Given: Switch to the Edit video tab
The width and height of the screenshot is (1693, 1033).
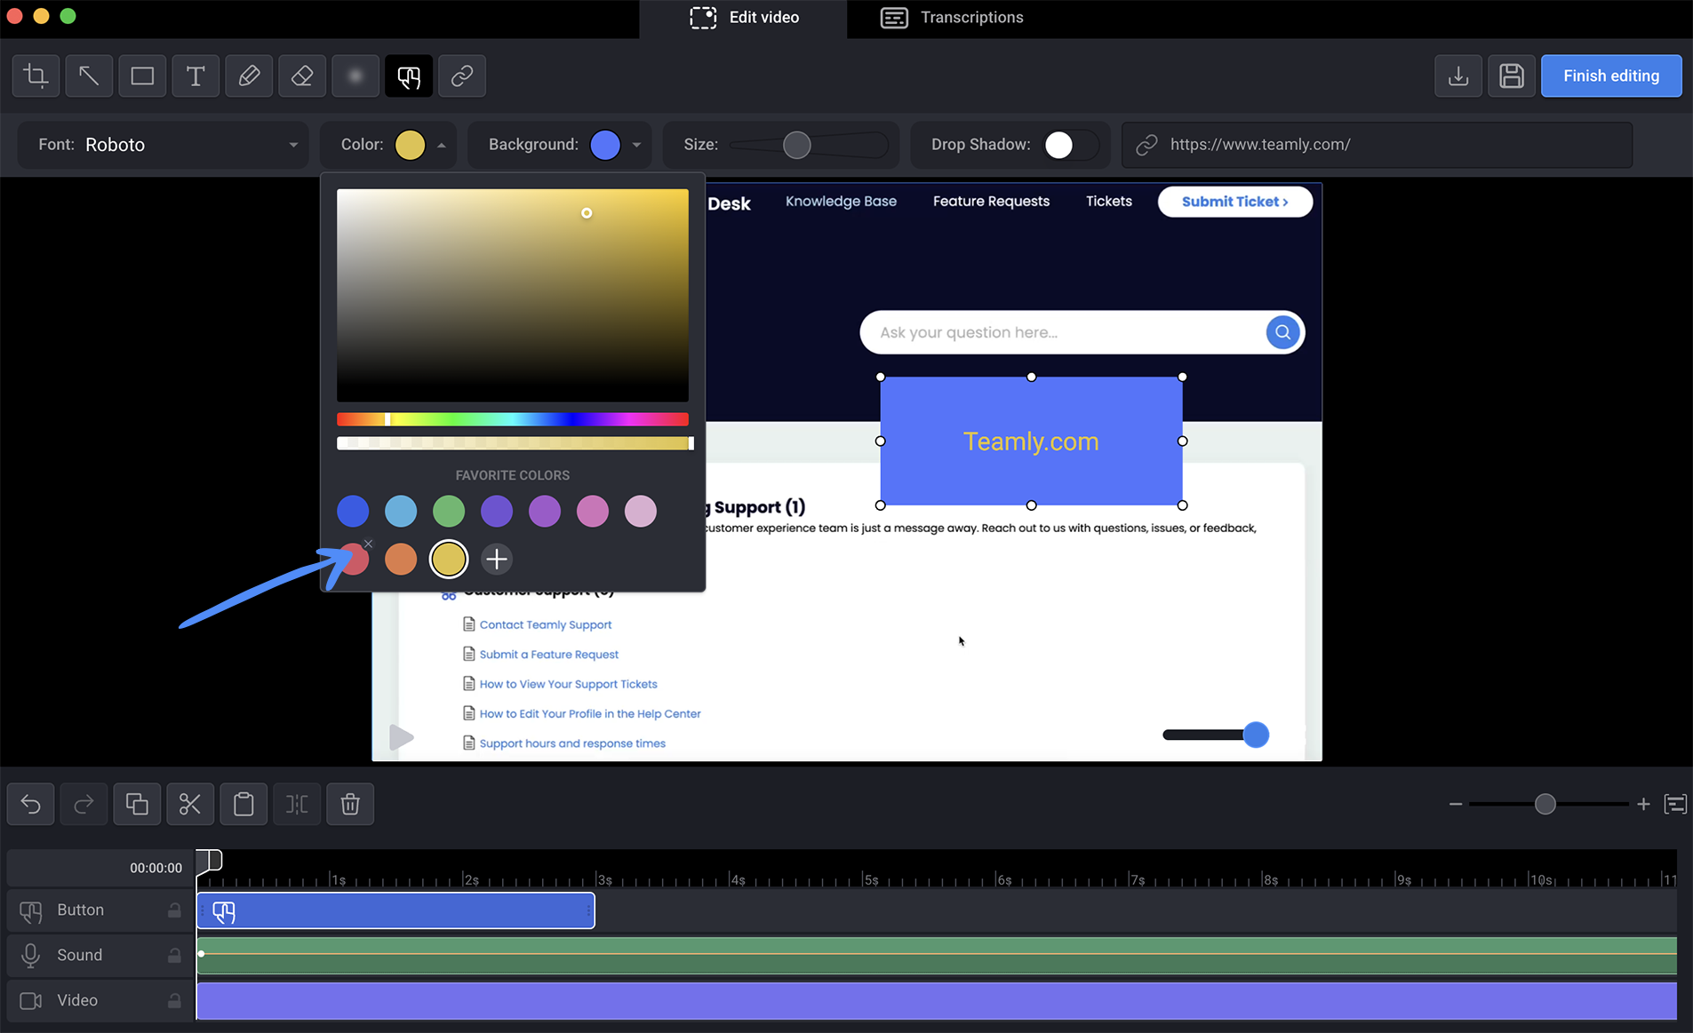Looking at the screenshot, I should click(744, 18).
